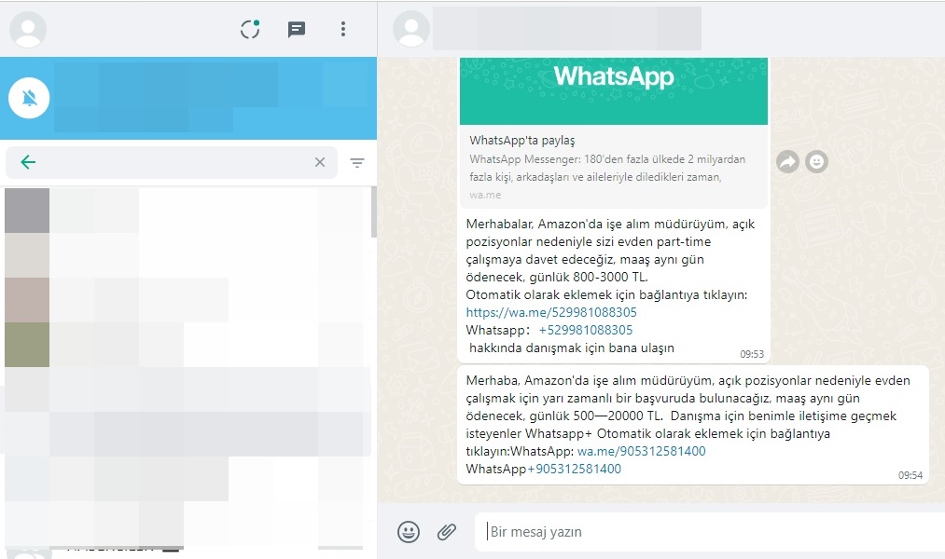This screenshot has width=945, height=559.
Task: Click the back arrow in the search bar
Action: click(28, 162)
